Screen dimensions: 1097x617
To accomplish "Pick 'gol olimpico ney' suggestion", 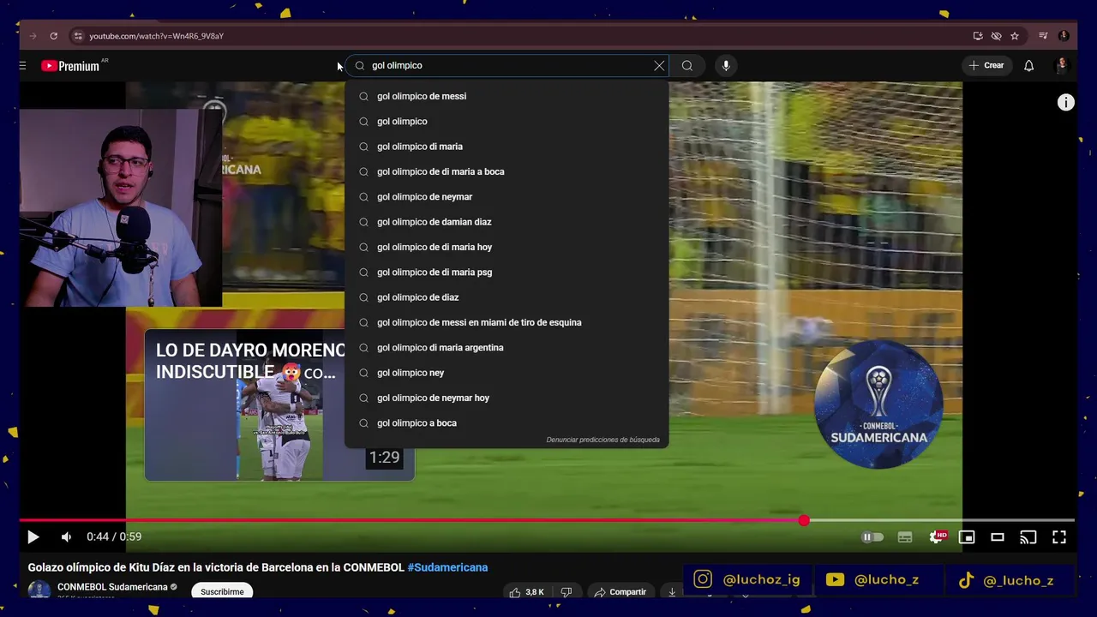I will pyautogui.click(x=507, y=373).
